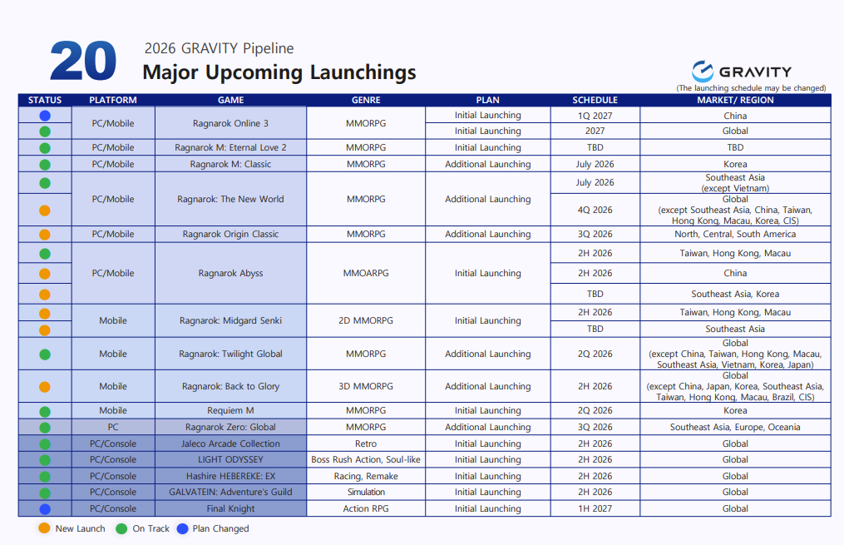Viewport: 844px width, 545px height.
Task: Click the Retro genre cell
Action: point(366,444)
